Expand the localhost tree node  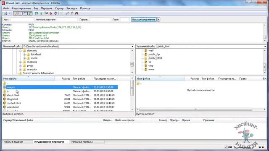click(x=24, y=55)
